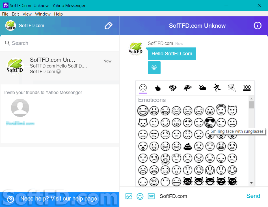
Task: Click the attach image icon
Action: coord(129,196)
